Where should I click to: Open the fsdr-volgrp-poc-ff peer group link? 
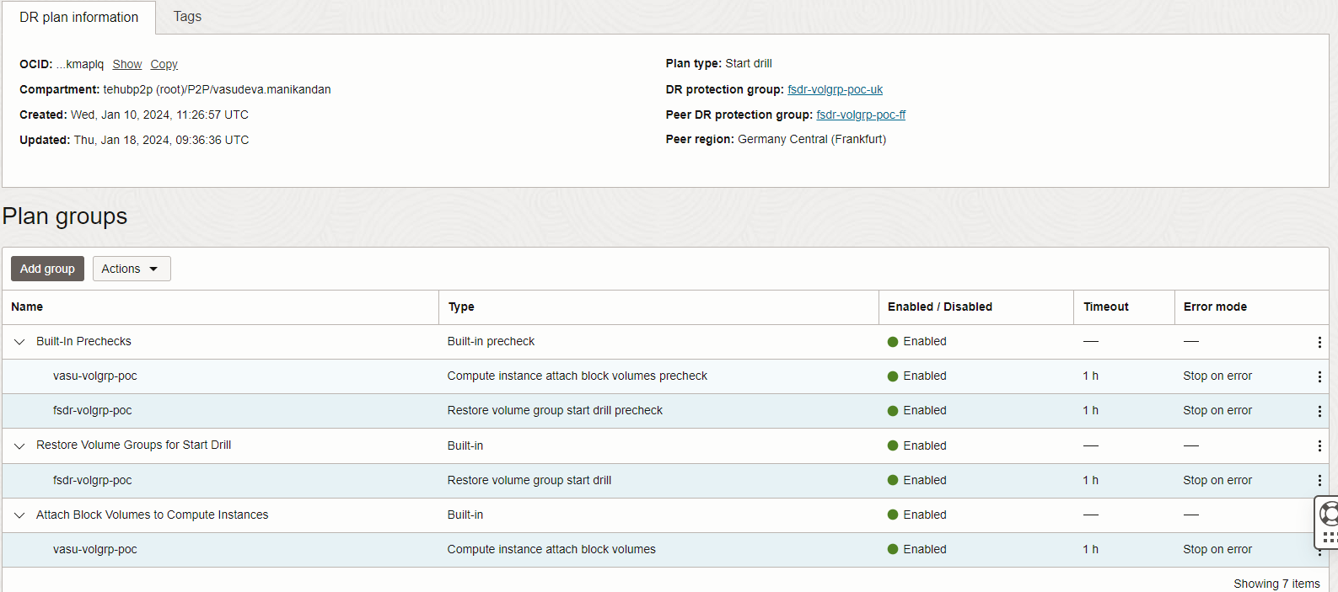click(x=861, y=115)
